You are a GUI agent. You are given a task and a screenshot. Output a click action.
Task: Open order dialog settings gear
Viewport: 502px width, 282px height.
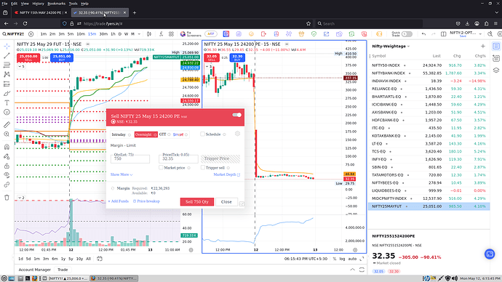pos(237,134)
